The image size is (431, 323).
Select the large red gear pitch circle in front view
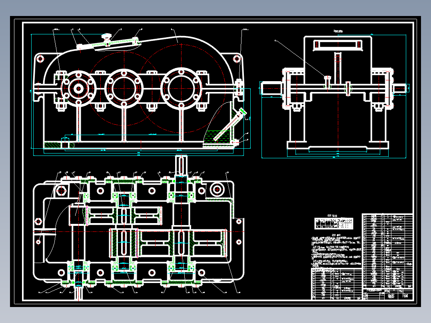click(182, 88)
